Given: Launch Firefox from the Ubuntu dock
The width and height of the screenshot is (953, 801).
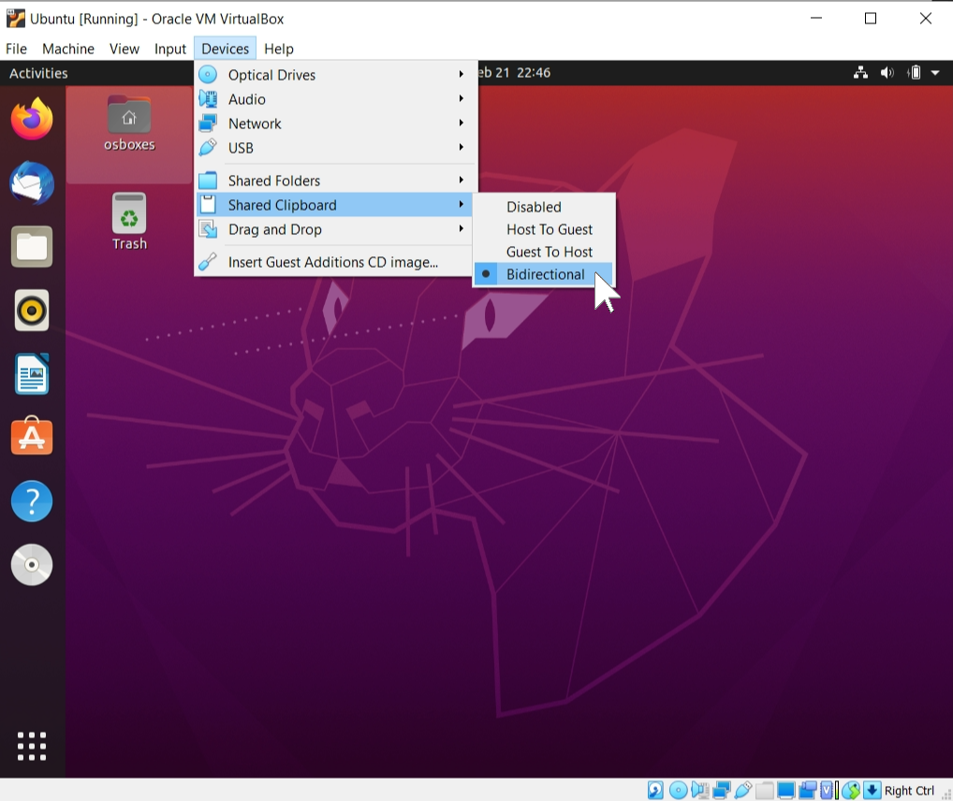Looking at the screenshot, I should click(32, 119).
